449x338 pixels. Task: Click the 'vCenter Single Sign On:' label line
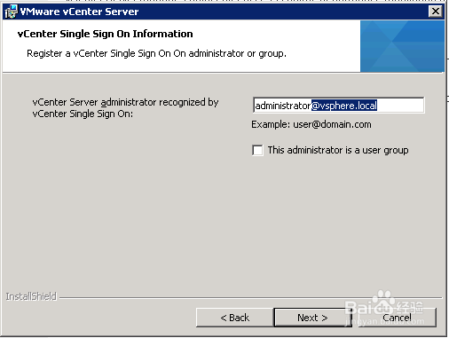[83, 114]
